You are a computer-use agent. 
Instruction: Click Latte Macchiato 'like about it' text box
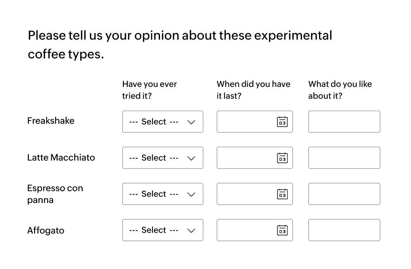344,158
